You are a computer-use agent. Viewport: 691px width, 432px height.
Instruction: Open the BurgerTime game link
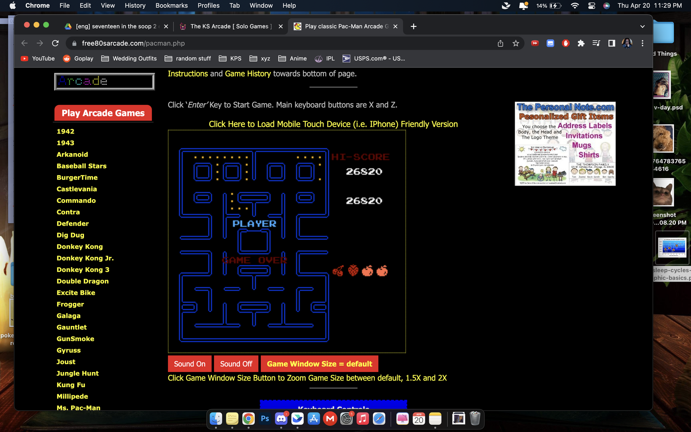(x=77, y=177)
